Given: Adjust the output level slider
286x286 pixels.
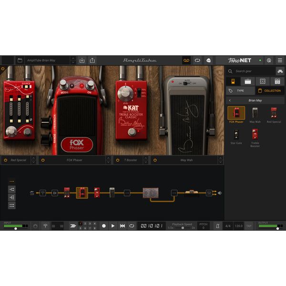Looking at the screenshot, I should [277, 228].
